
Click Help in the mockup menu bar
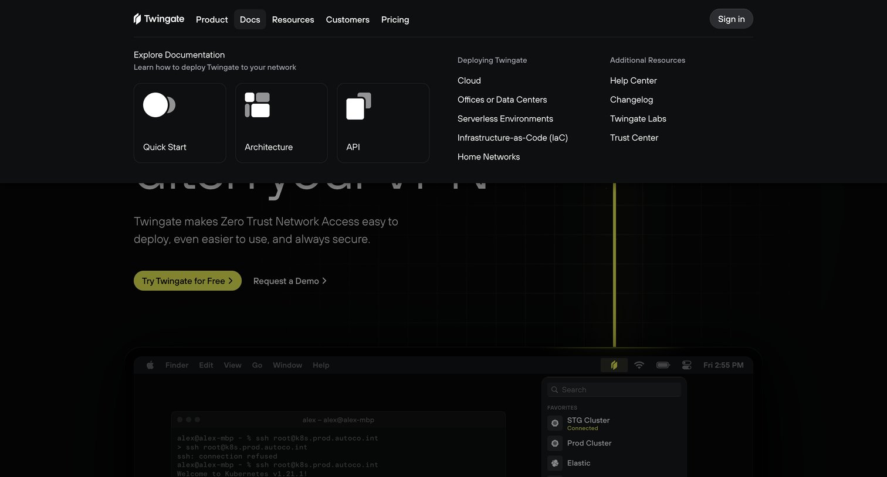coord(321,365)
